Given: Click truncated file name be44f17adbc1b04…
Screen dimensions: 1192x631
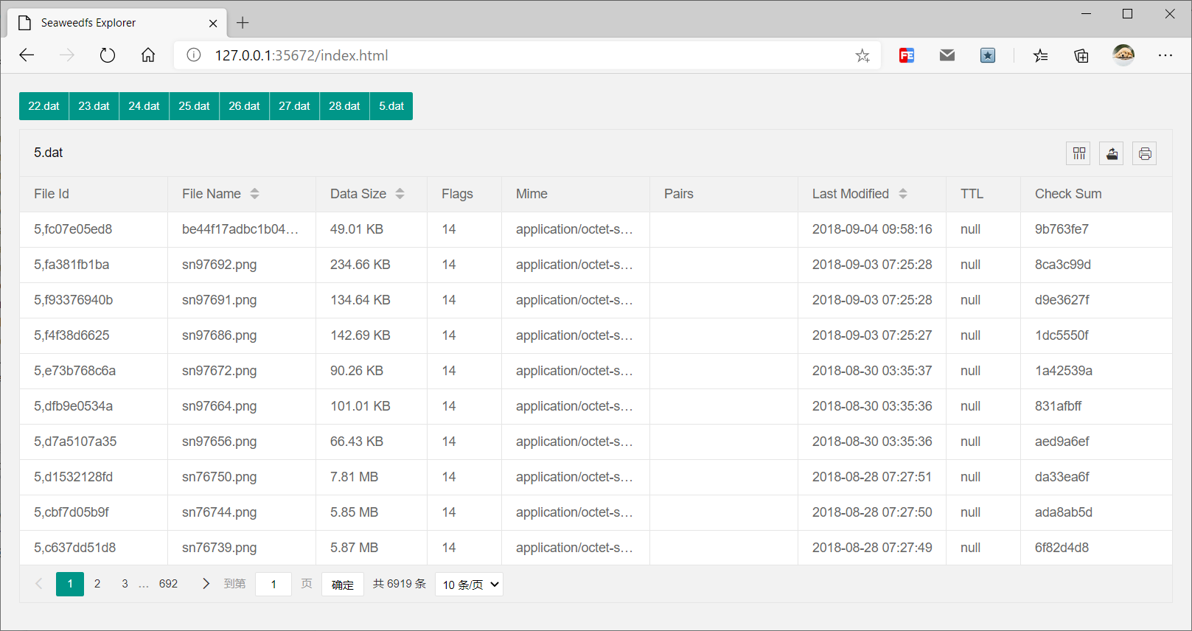Looking at the screenshot, I should tap(240, 229).
